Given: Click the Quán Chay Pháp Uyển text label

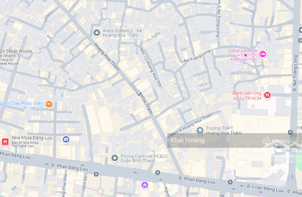Looking at the screenshot, I should click(x=21, y=103).
